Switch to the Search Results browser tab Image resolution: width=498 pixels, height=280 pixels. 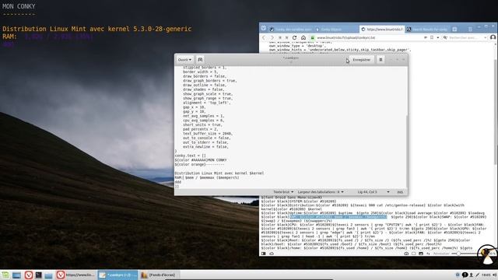(427, 30)
